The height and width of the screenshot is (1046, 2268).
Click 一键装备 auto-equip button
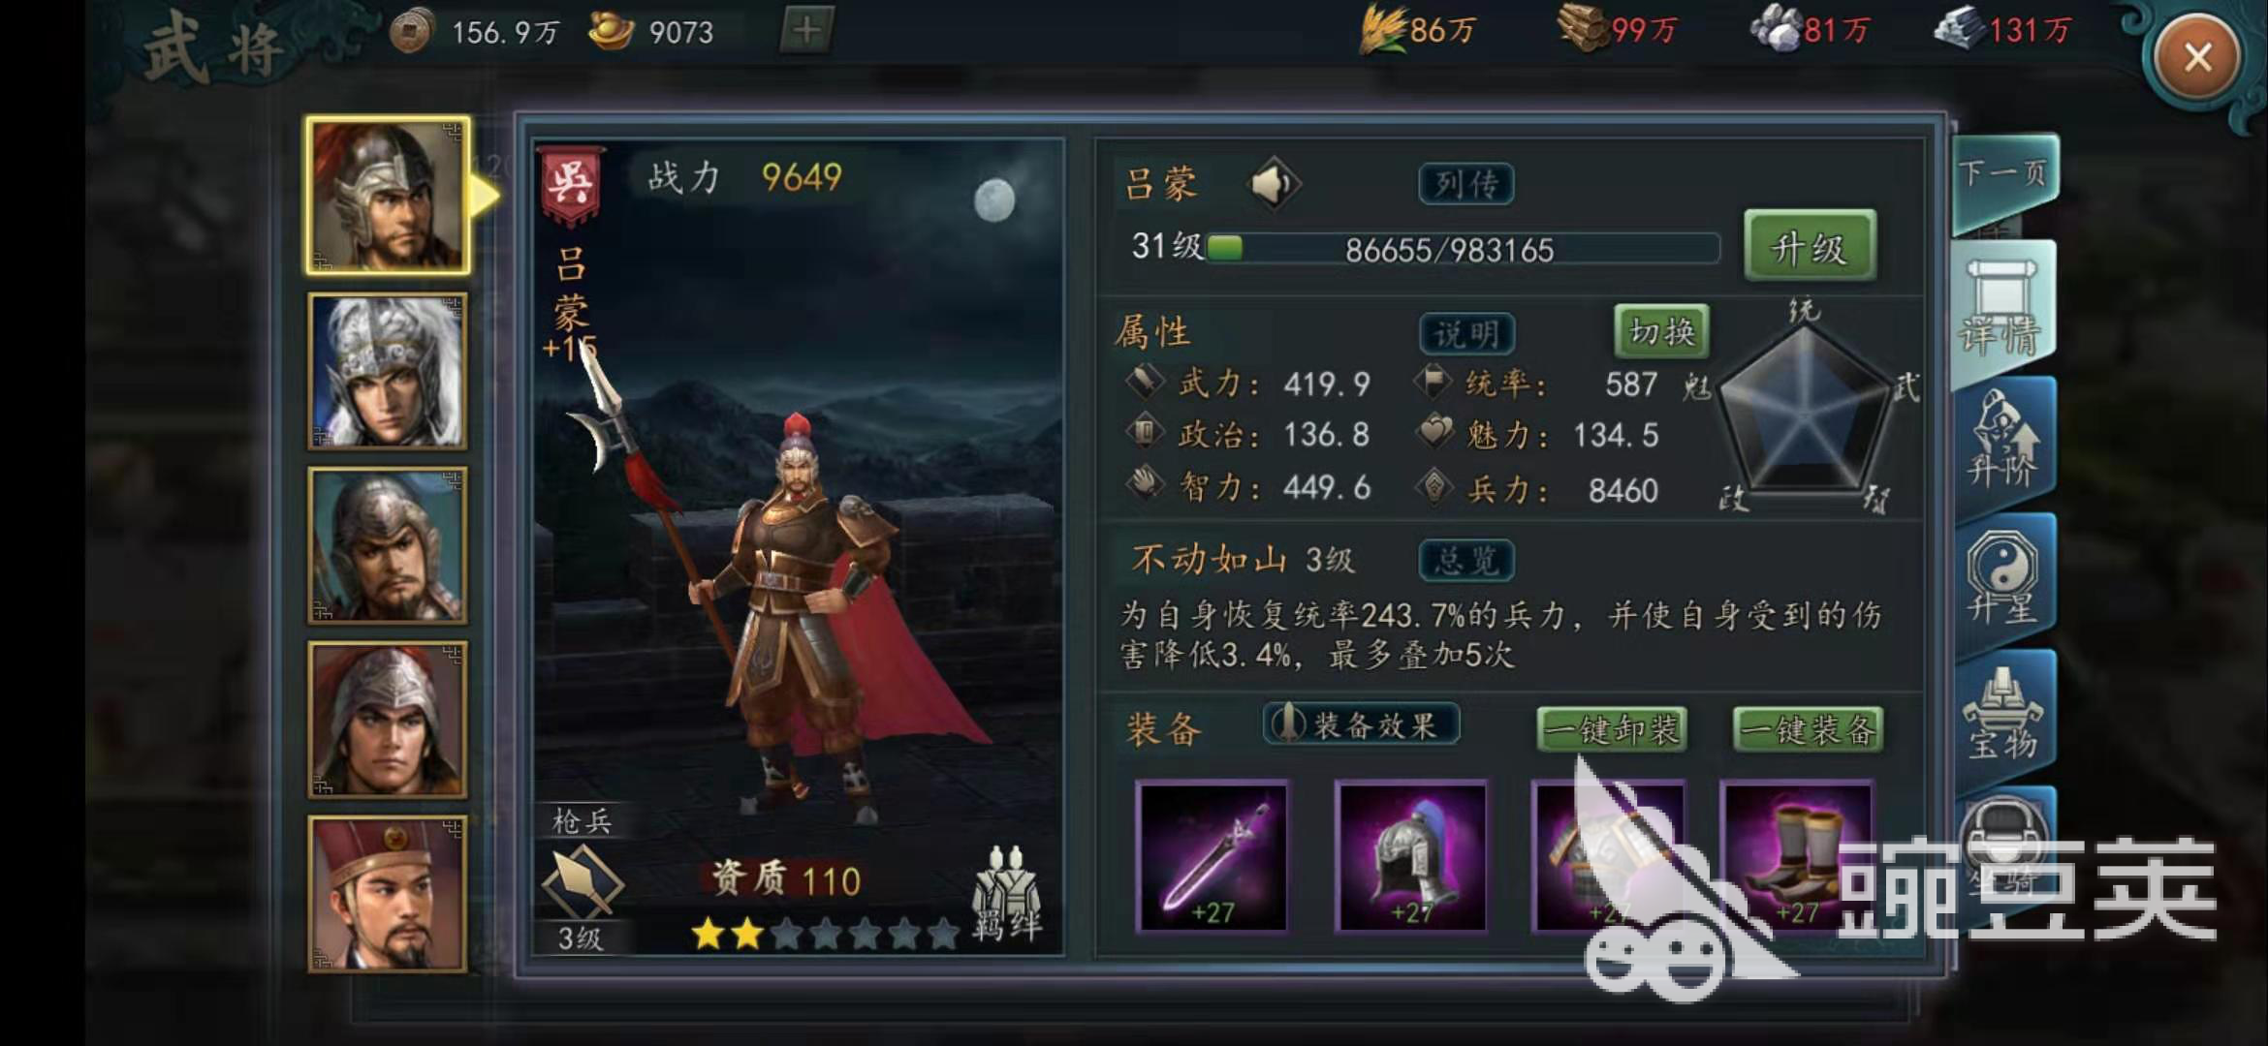coord(1808,729)
